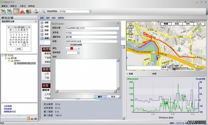Switch to the 摘要 tab
Viewport: 208px width, 125px height.
point(42,18)
